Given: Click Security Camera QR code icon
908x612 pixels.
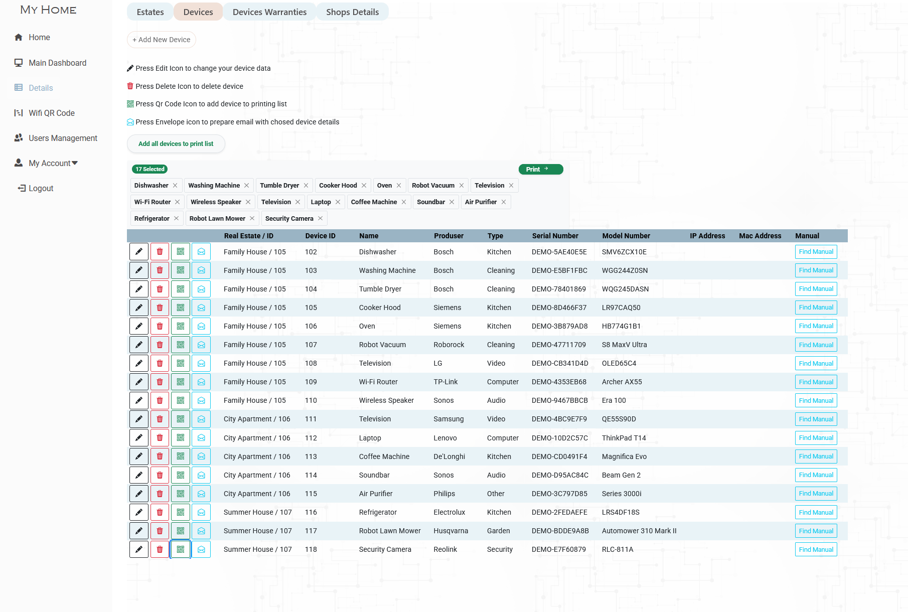Looking at the screenshot, I should coord(181,549).
